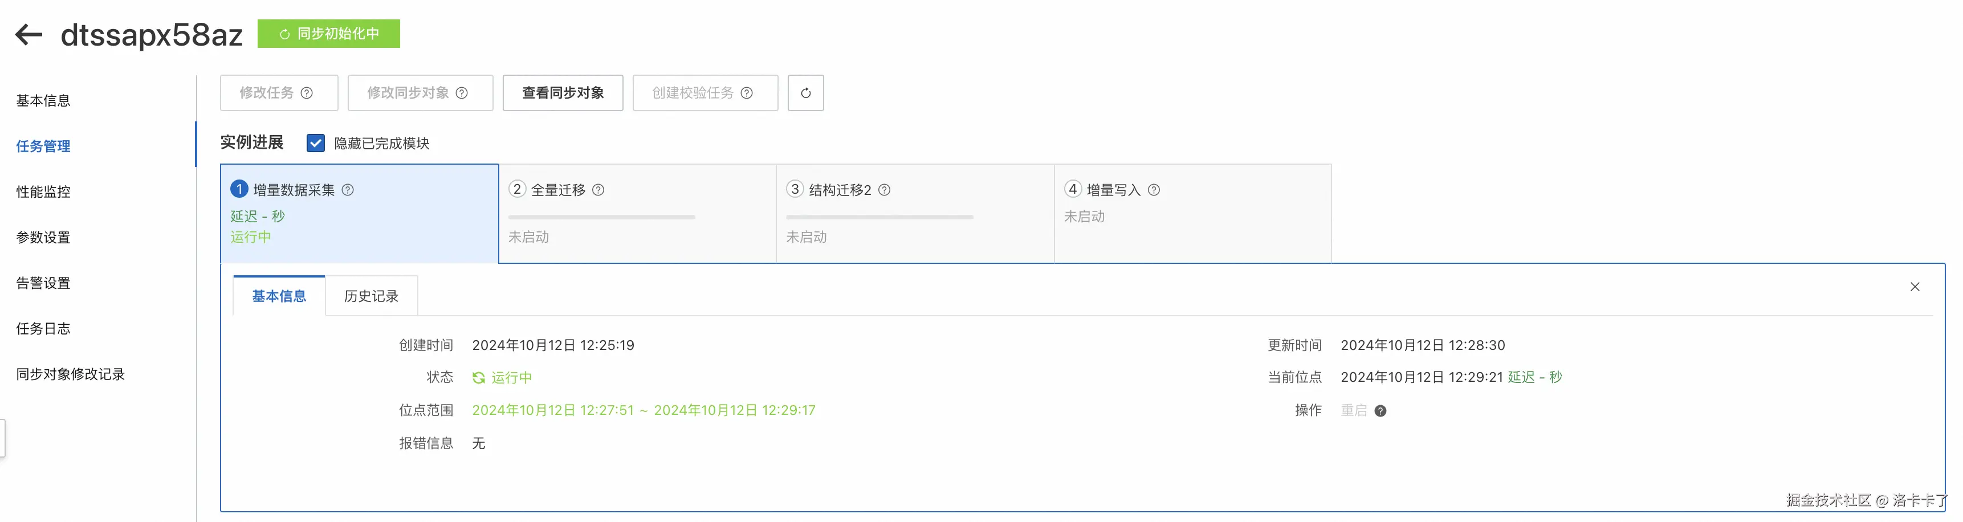
Task: Select the 基本信息 tab in detail panel
Action: pos(279,296)
